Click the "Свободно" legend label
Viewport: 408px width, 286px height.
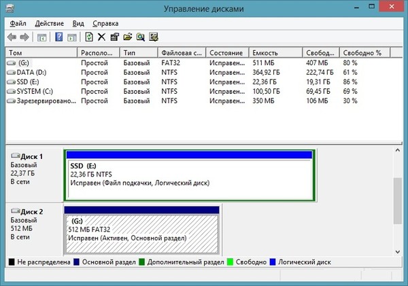(251, 262)
